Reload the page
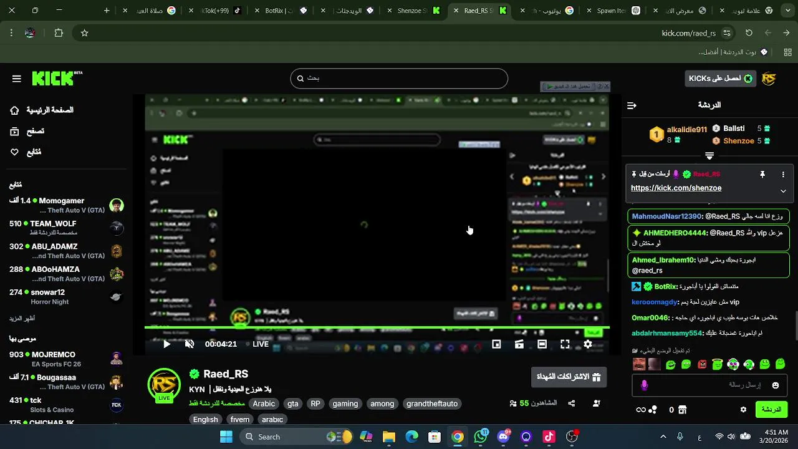Screen dimensions: 798x449 pos(749,33)
